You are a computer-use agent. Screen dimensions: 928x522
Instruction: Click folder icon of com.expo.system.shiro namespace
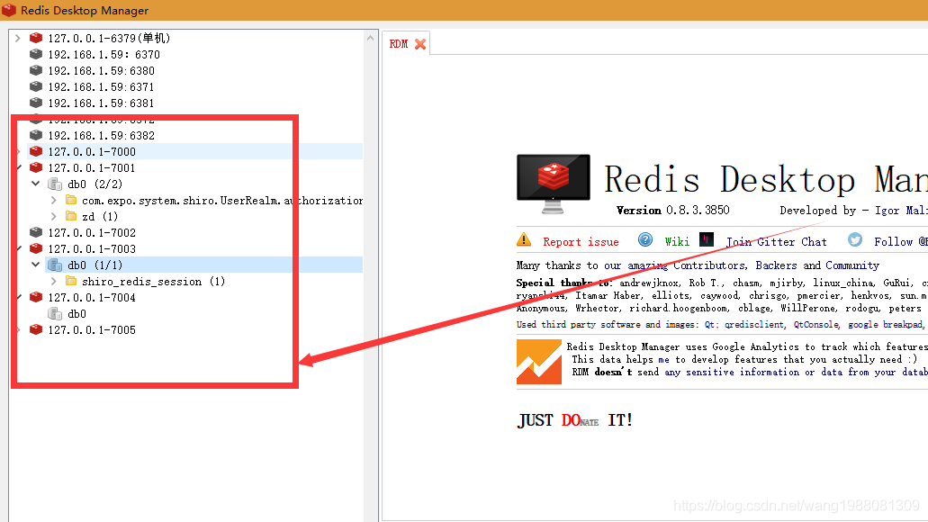coord(71,200)
